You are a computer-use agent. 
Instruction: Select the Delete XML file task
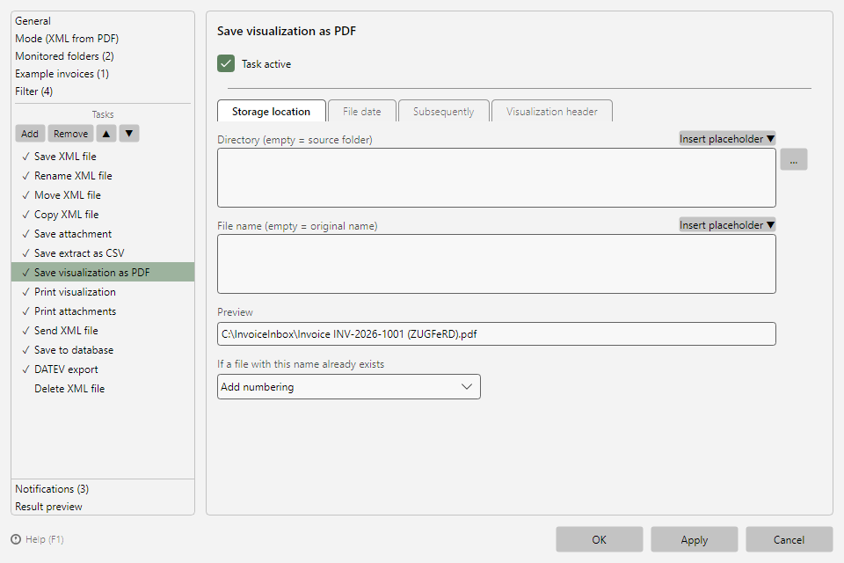tap(103, 389)
